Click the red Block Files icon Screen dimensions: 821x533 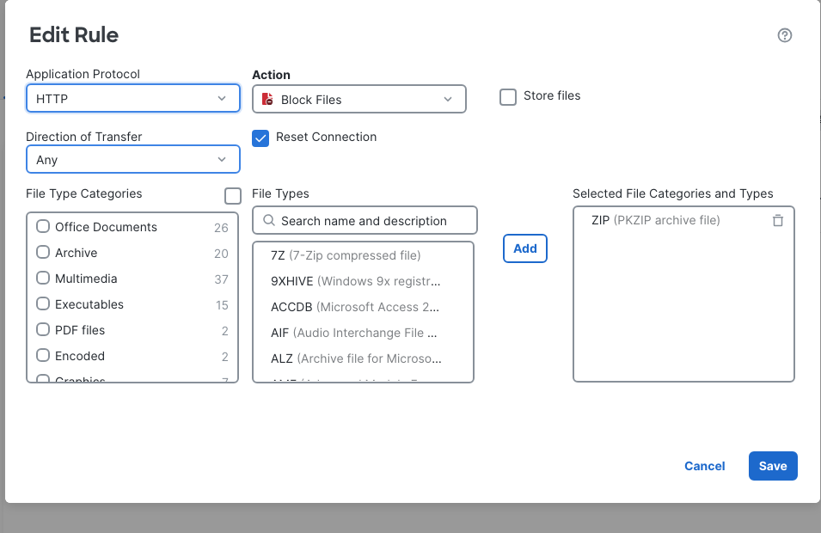coord(267,99)
